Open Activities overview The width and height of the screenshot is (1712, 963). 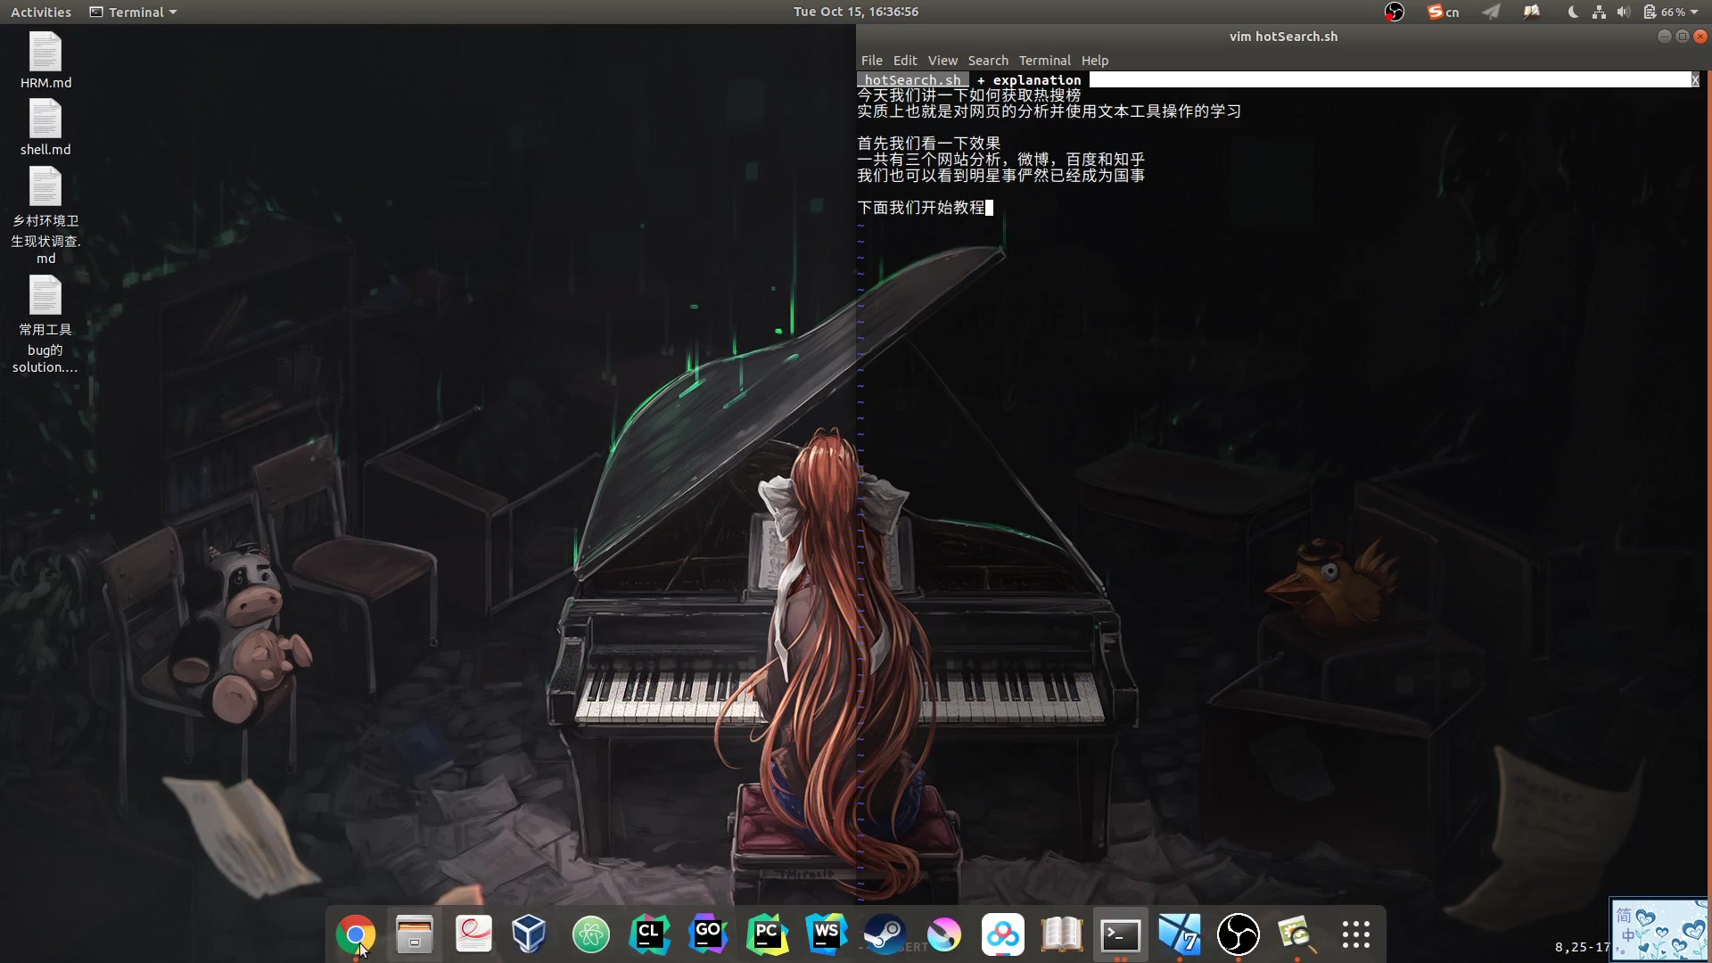coord(41,12)
